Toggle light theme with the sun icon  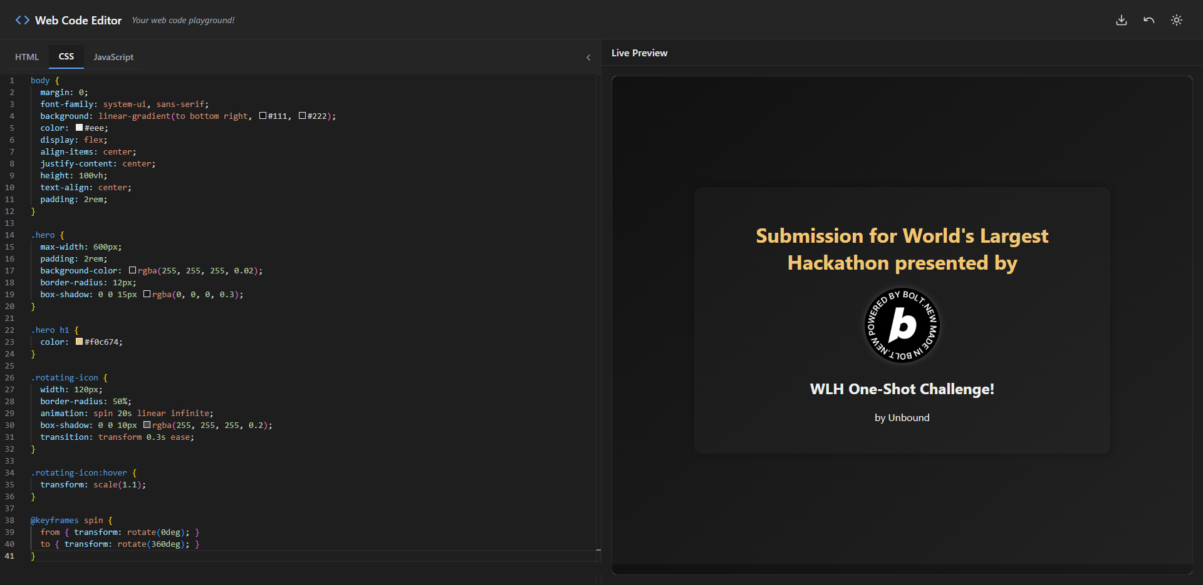(1177, 20)
